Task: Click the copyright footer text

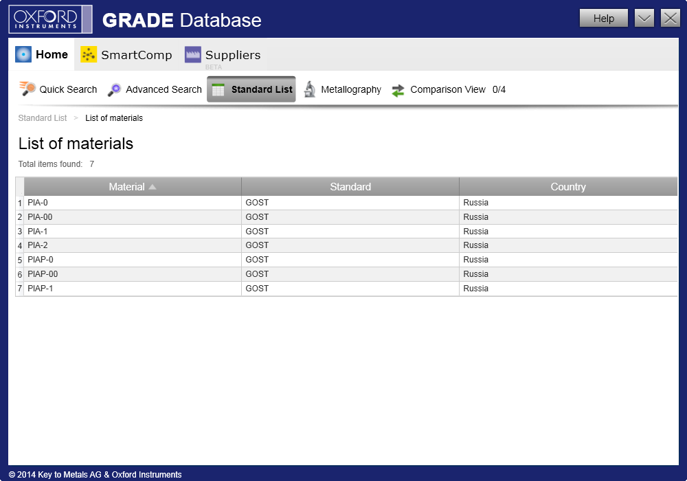Action: (95, 474)
